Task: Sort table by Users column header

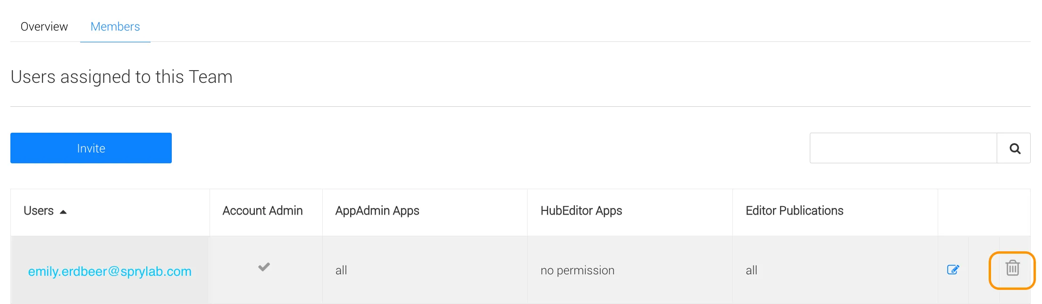Action: pos(39,210)
